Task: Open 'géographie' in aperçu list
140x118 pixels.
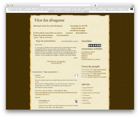Action: pos(87,98)
